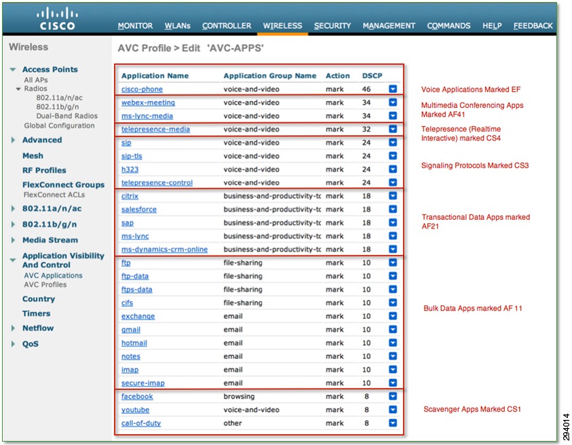Expand the QoS section
This screenshot has height=445, width=572.
[x=13, y=344]
